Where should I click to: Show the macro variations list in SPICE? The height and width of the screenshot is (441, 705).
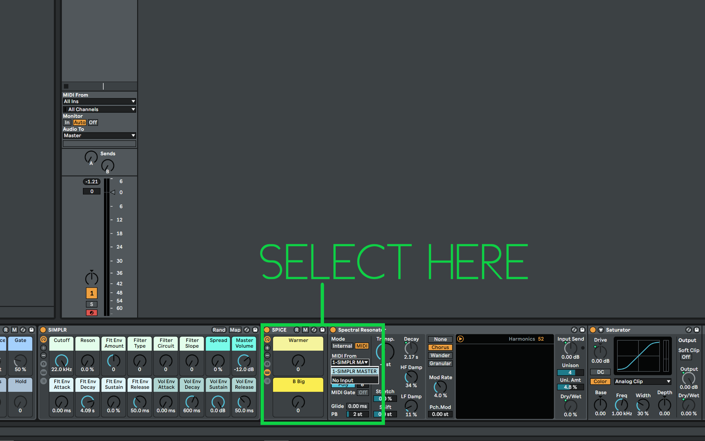(267, 381)
